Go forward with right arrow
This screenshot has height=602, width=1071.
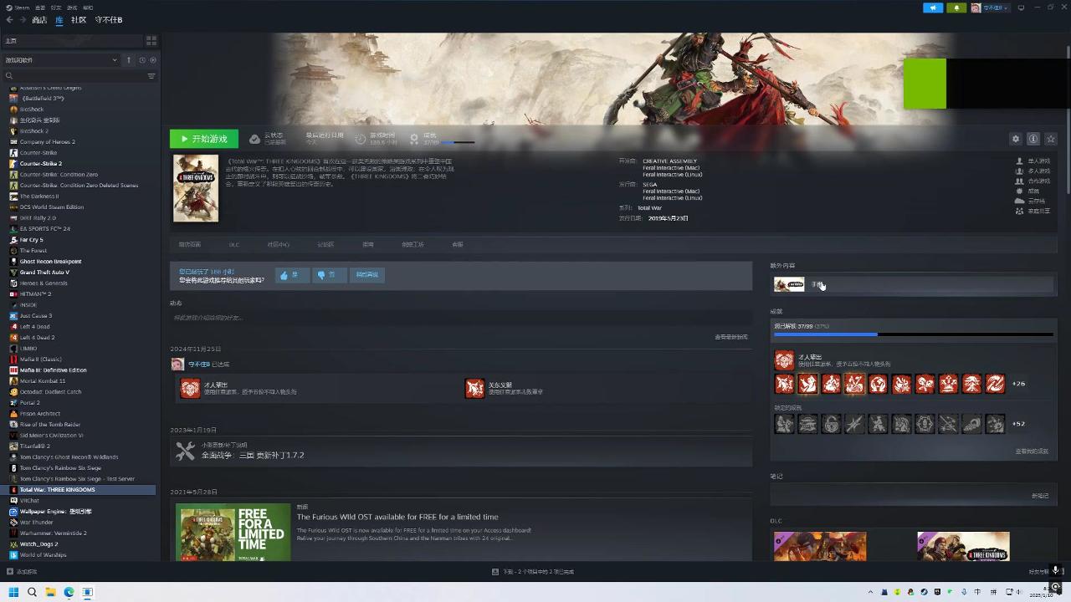tap(22, 20)
